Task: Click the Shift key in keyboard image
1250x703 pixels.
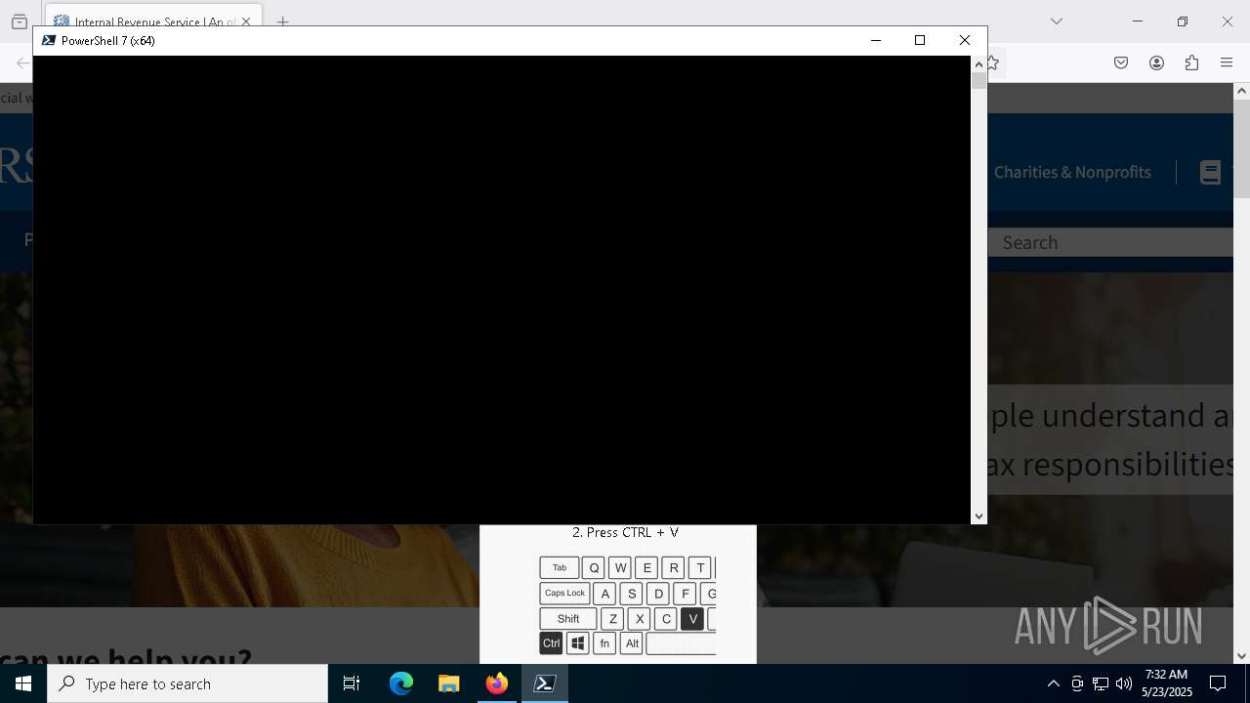Action: (x=568, y=619)
